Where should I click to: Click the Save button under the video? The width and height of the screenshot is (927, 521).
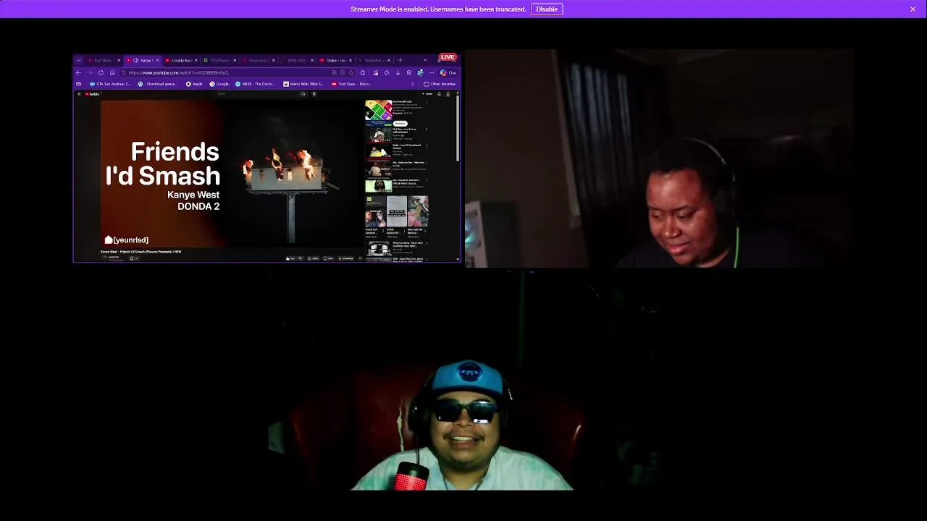pos(328,258)
